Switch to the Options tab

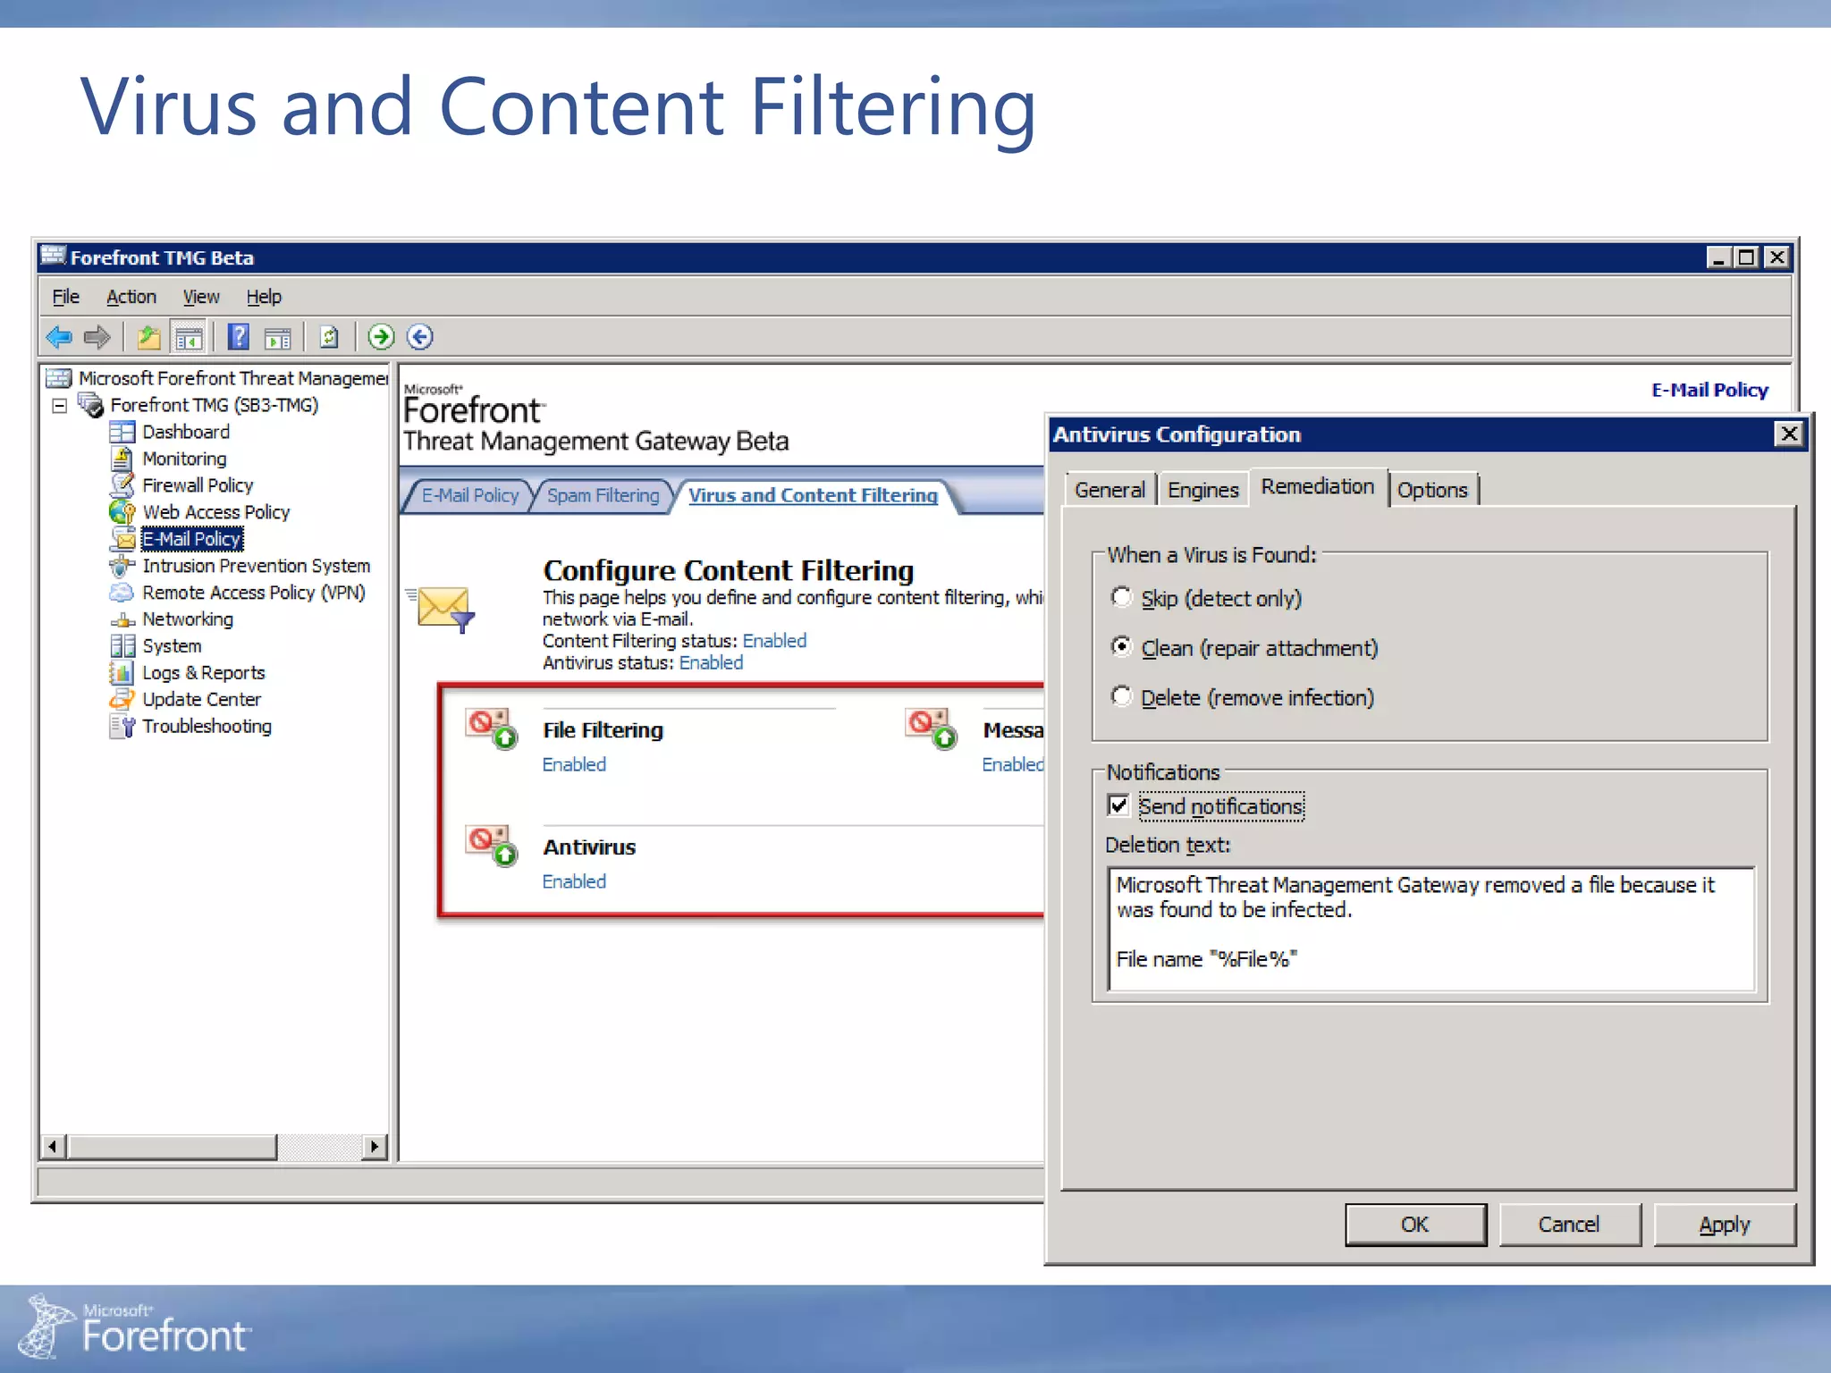[1432, 490]
